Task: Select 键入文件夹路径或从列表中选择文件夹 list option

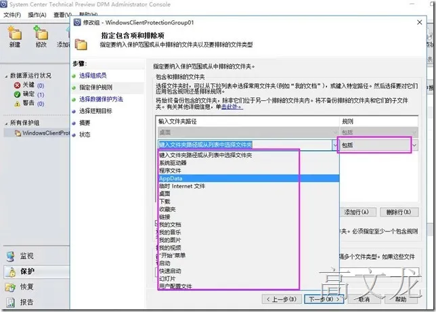Action: click(x=248, y=155)
